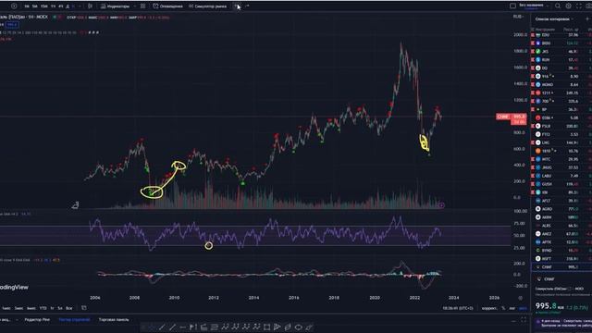Image resolution: width=592 pixels, height=333 pixels.
Task: Select highlighted CHMF watchlist row
Action: [561, 267]
